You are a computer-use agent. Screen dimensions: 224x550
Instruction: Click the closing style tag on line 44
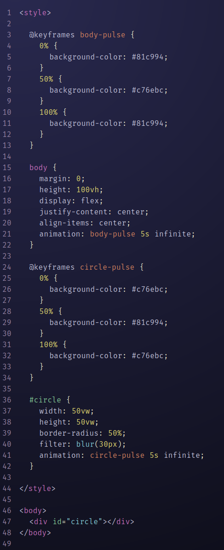[37, 488]
